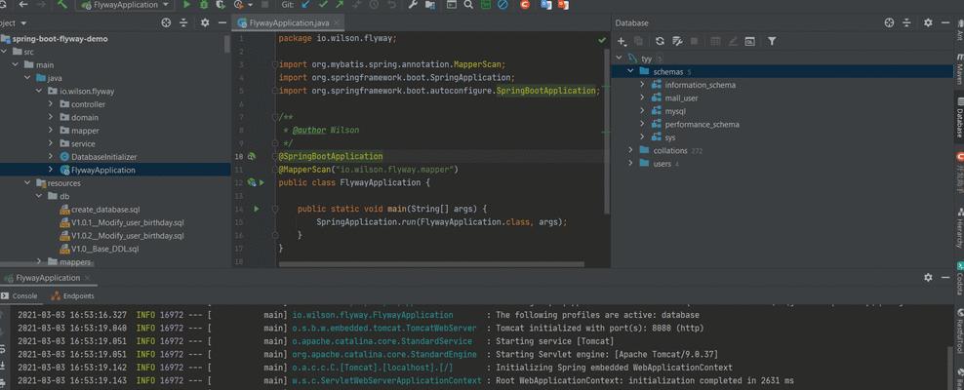Click the green inspection checkmark in editor
The image size is (964, 390).
(x=602, y=40)
